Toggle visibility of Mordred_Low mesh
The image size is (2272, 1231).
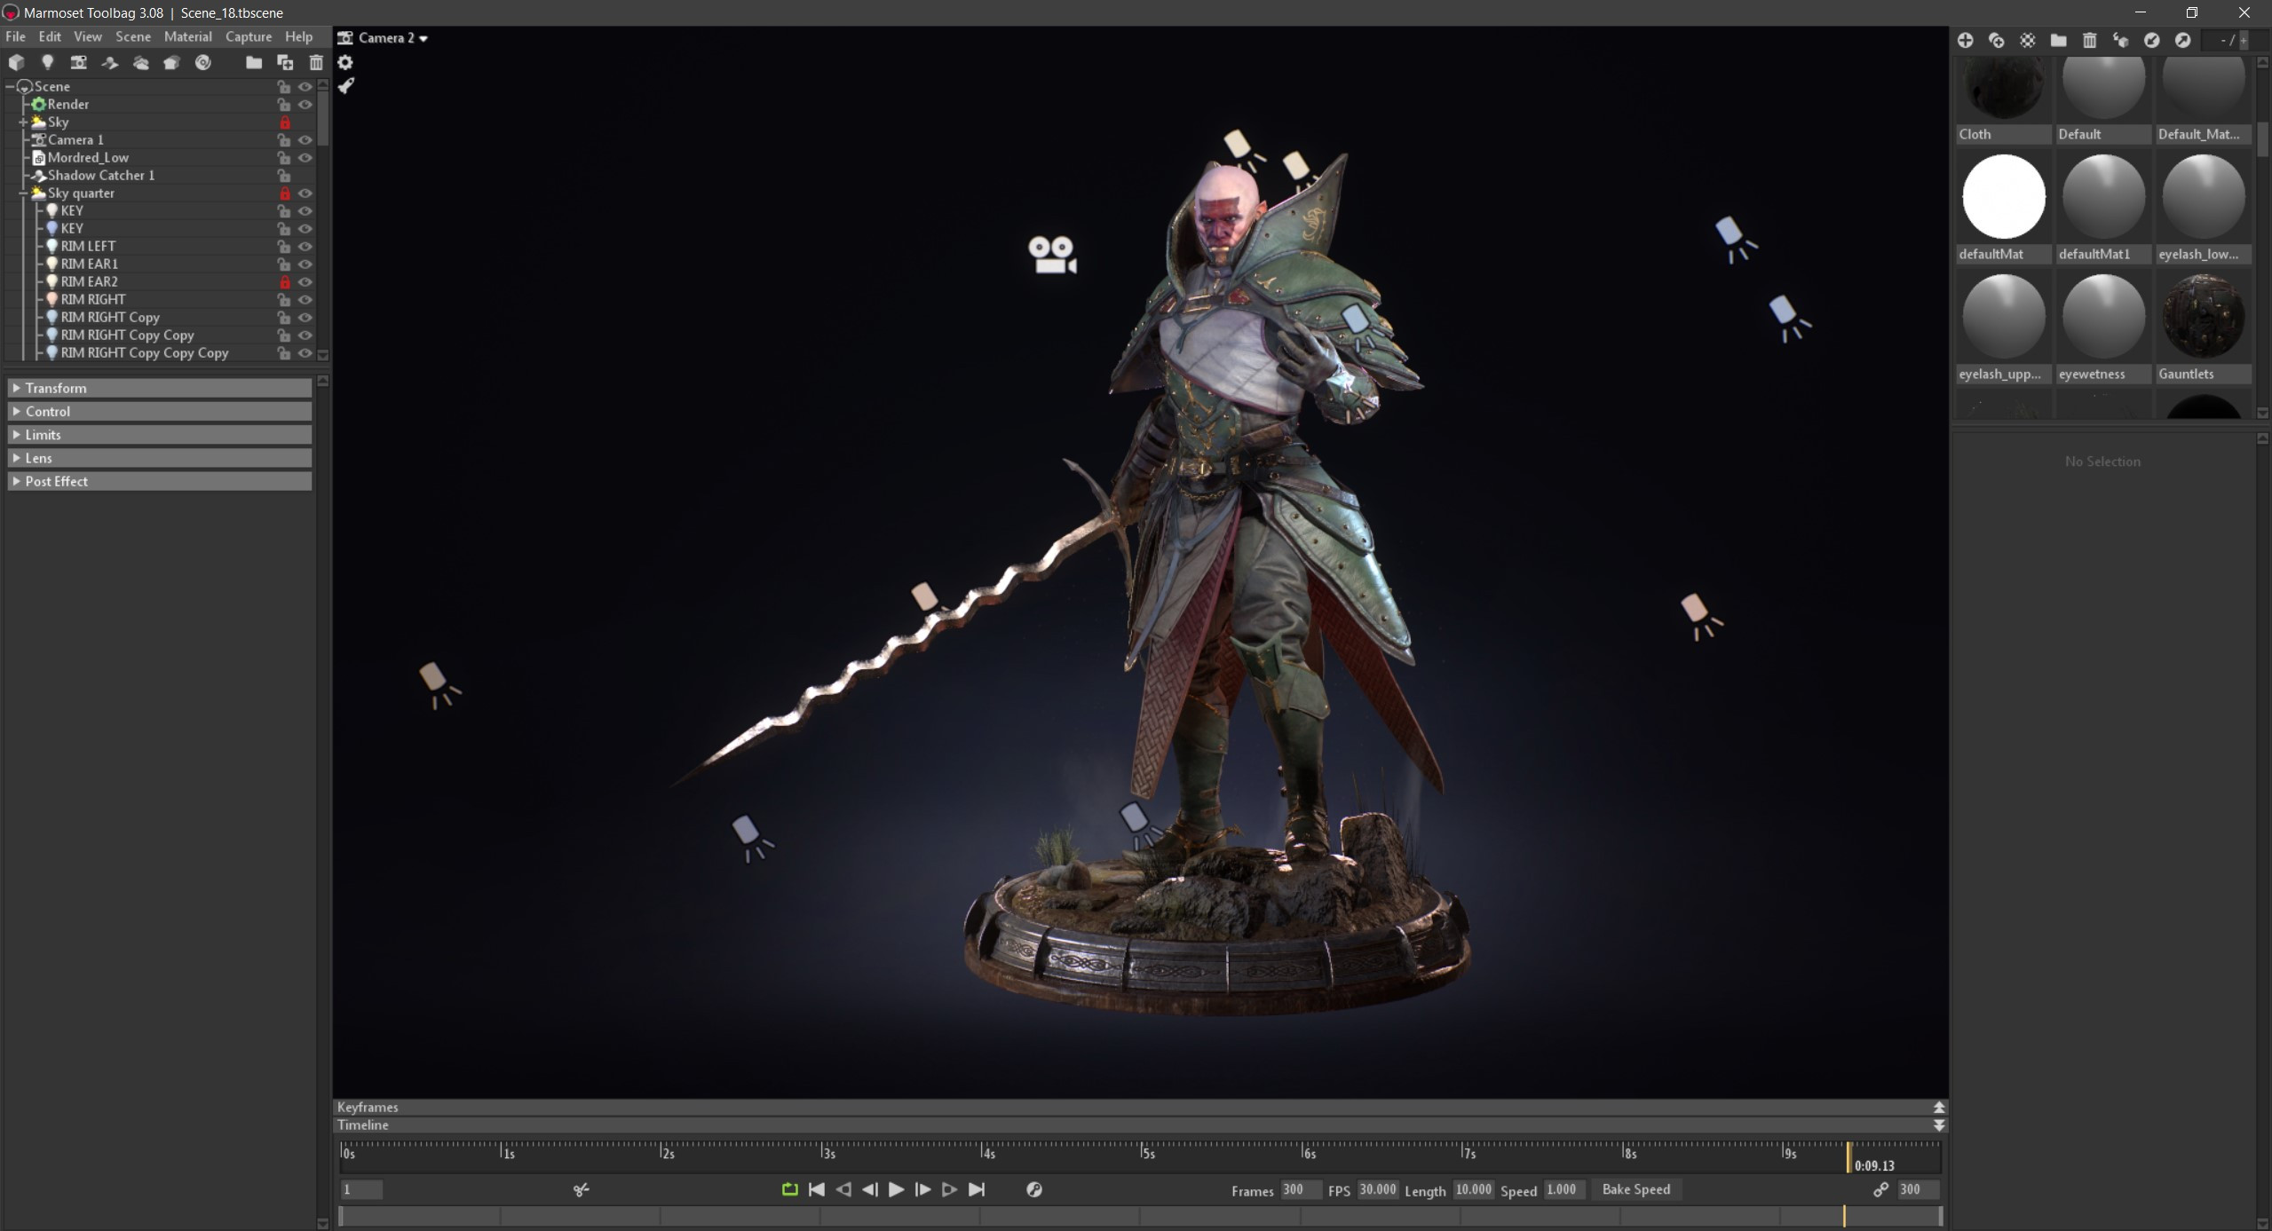[x=305, y=157]
